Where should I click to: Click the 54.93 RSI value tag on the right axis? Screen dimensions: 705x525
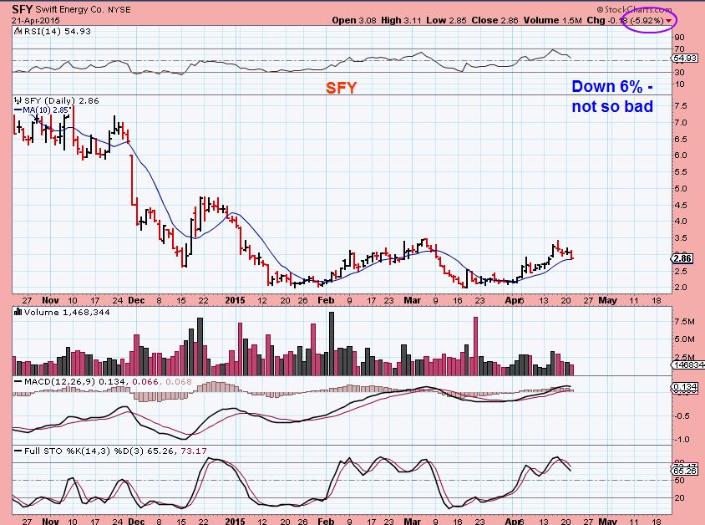685,58
